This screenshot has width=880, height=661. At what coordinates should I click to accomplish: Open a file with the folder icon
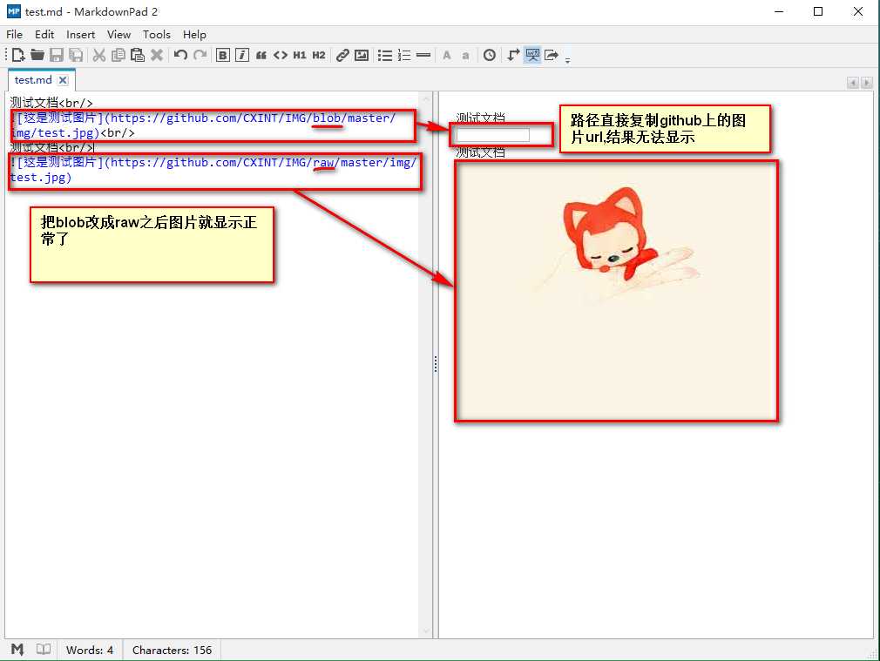pyautogui.click(x=37, y=55)
